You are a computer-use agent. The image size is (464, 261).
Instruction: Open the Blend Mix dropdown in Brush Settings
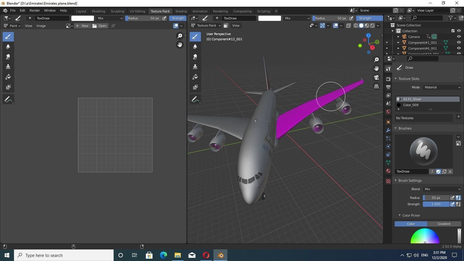[442, 189]
